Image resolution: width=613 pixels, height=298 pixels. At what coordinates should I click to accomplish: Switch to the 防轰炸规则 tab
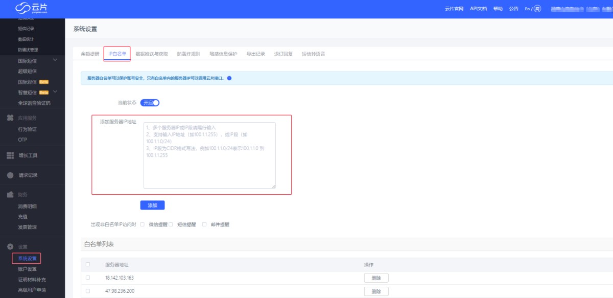pos(188,54)
